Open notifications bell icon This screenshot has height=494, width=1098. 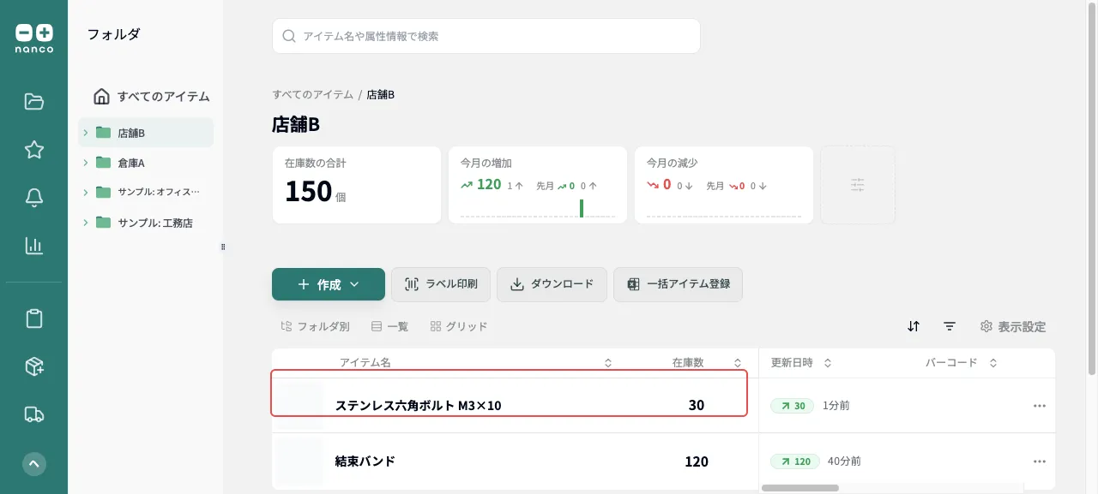pos(34,198)
